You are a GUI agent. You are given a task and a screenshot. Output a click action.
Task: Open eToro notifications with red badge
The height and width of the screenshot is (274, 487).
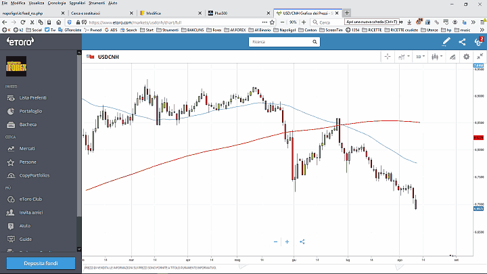[478, 42]
